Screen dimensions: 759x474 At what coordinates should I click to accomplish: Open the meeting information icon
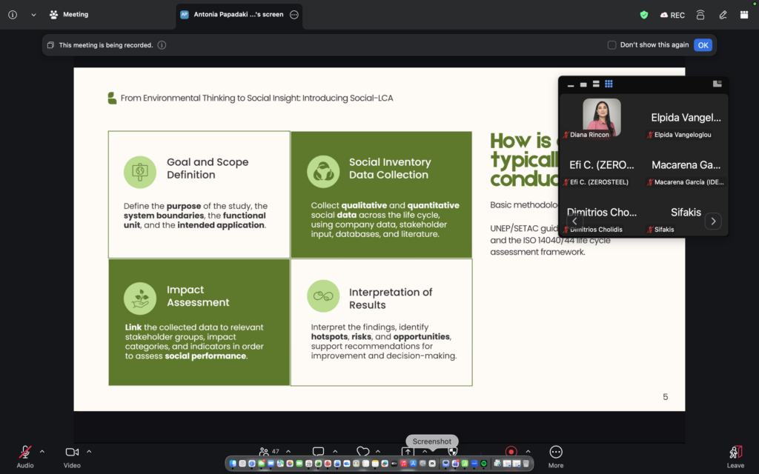click(13, 15)
